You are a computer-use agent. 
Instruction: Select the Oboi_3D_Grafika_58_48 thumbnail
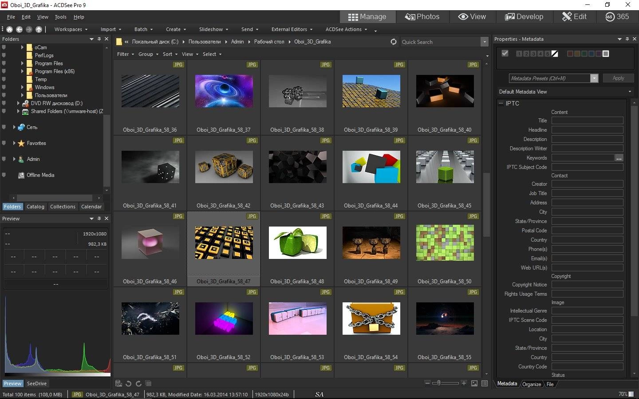coord(297,243)
